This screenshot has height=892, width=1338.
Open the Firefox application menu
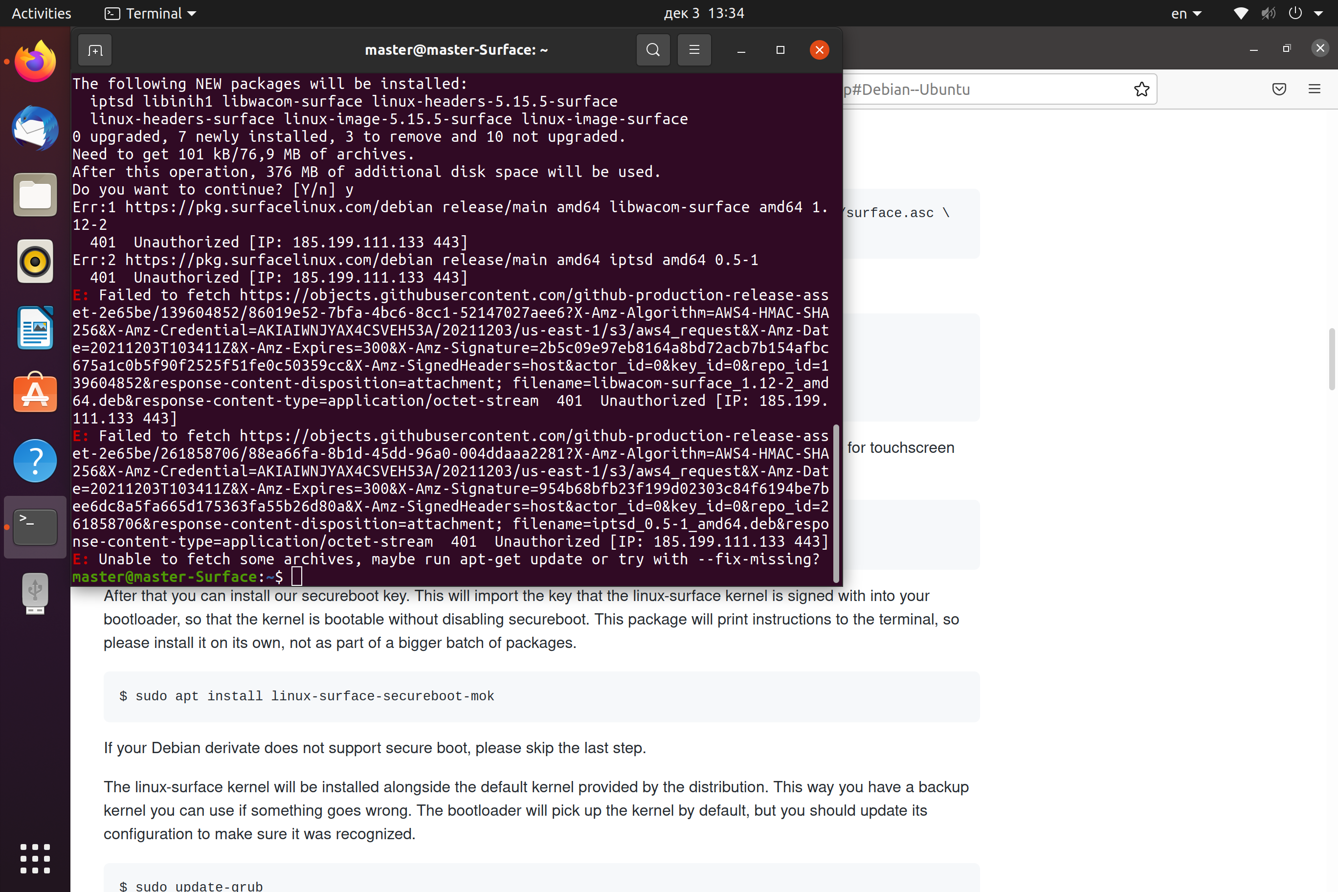point(1314,89)
